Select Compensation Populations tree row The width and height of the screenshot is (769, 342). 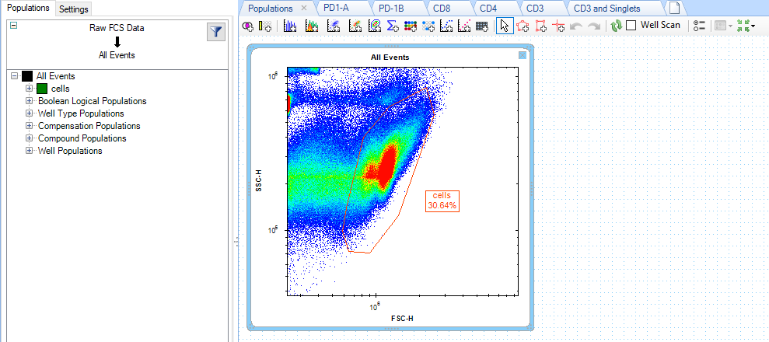pos(89,126)
